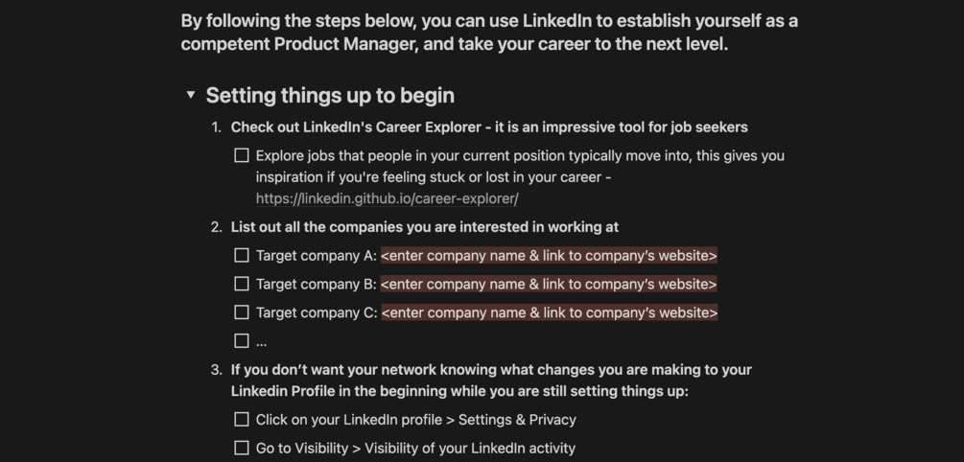Check the "Explore jobs that people" checkbox
The image size is (964, 462).
tap(242, 155)
